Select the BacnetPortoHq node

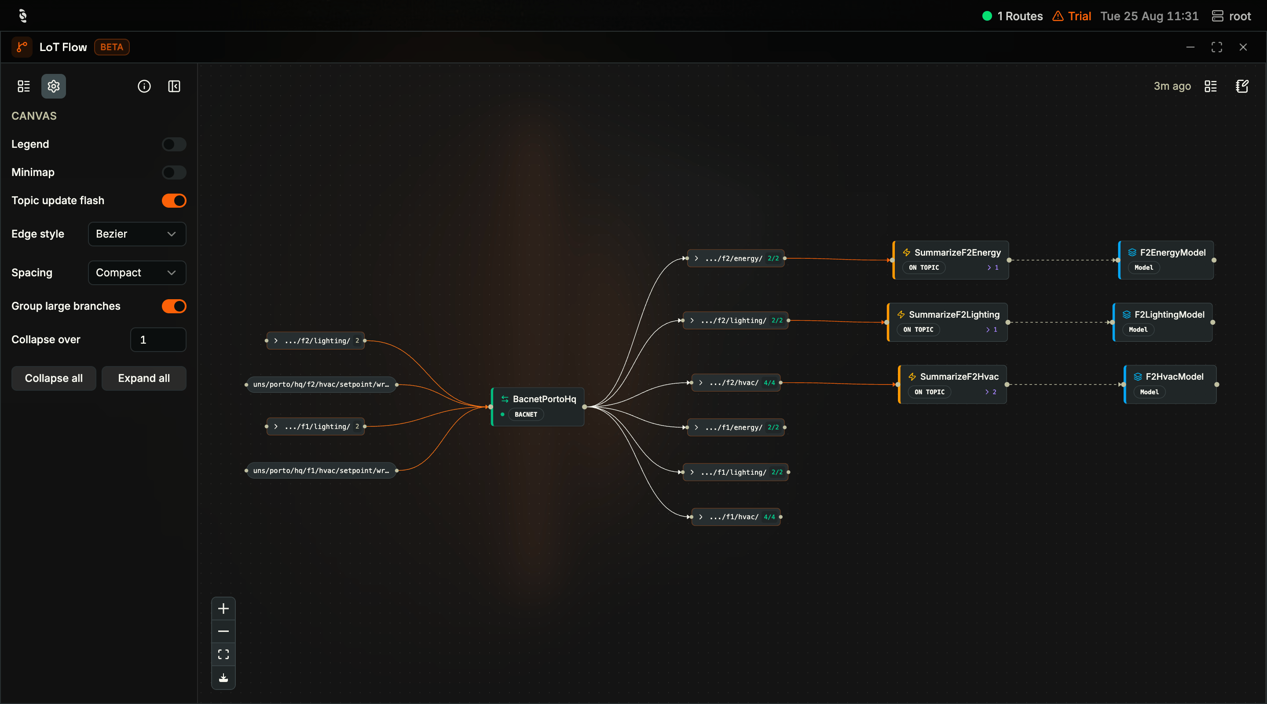pyautogui.click(x=538, y=407)
